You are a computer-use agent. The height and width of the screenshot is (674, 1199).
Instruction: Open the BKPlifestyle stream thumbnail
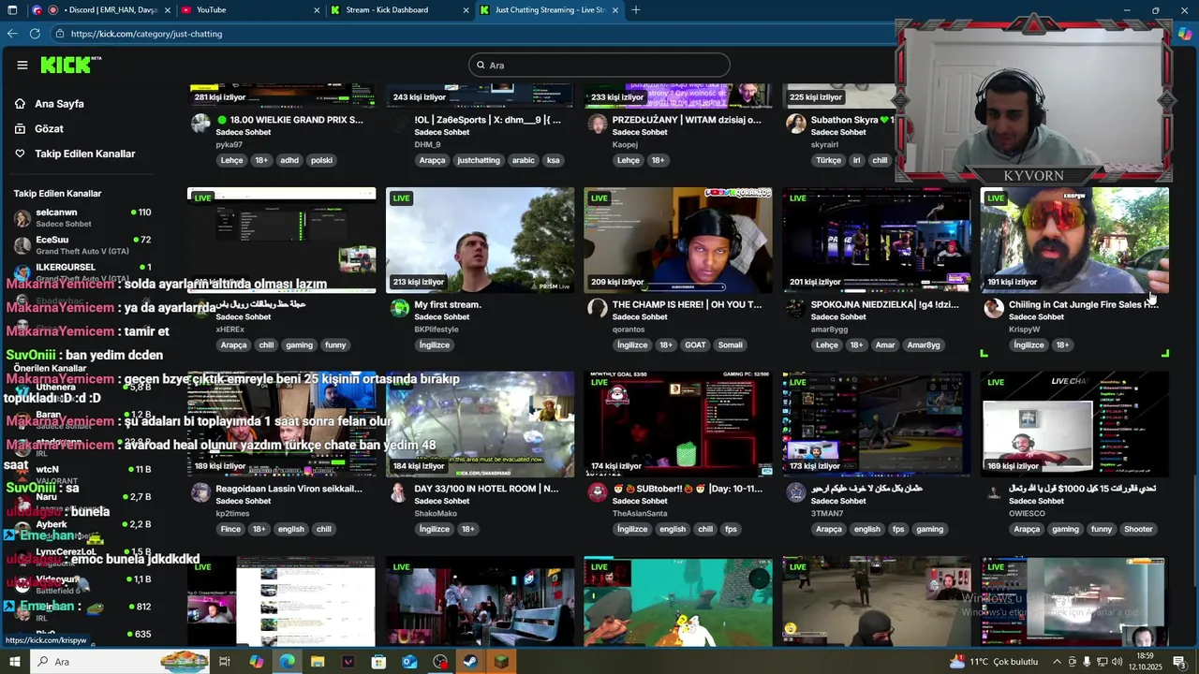click(x=480, y=241)
